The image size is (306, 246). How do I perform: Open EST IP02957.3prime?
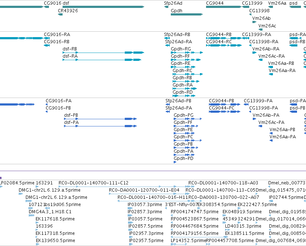[x=146, y=233]
